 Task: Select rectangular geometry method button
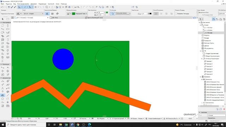point(52,14)
